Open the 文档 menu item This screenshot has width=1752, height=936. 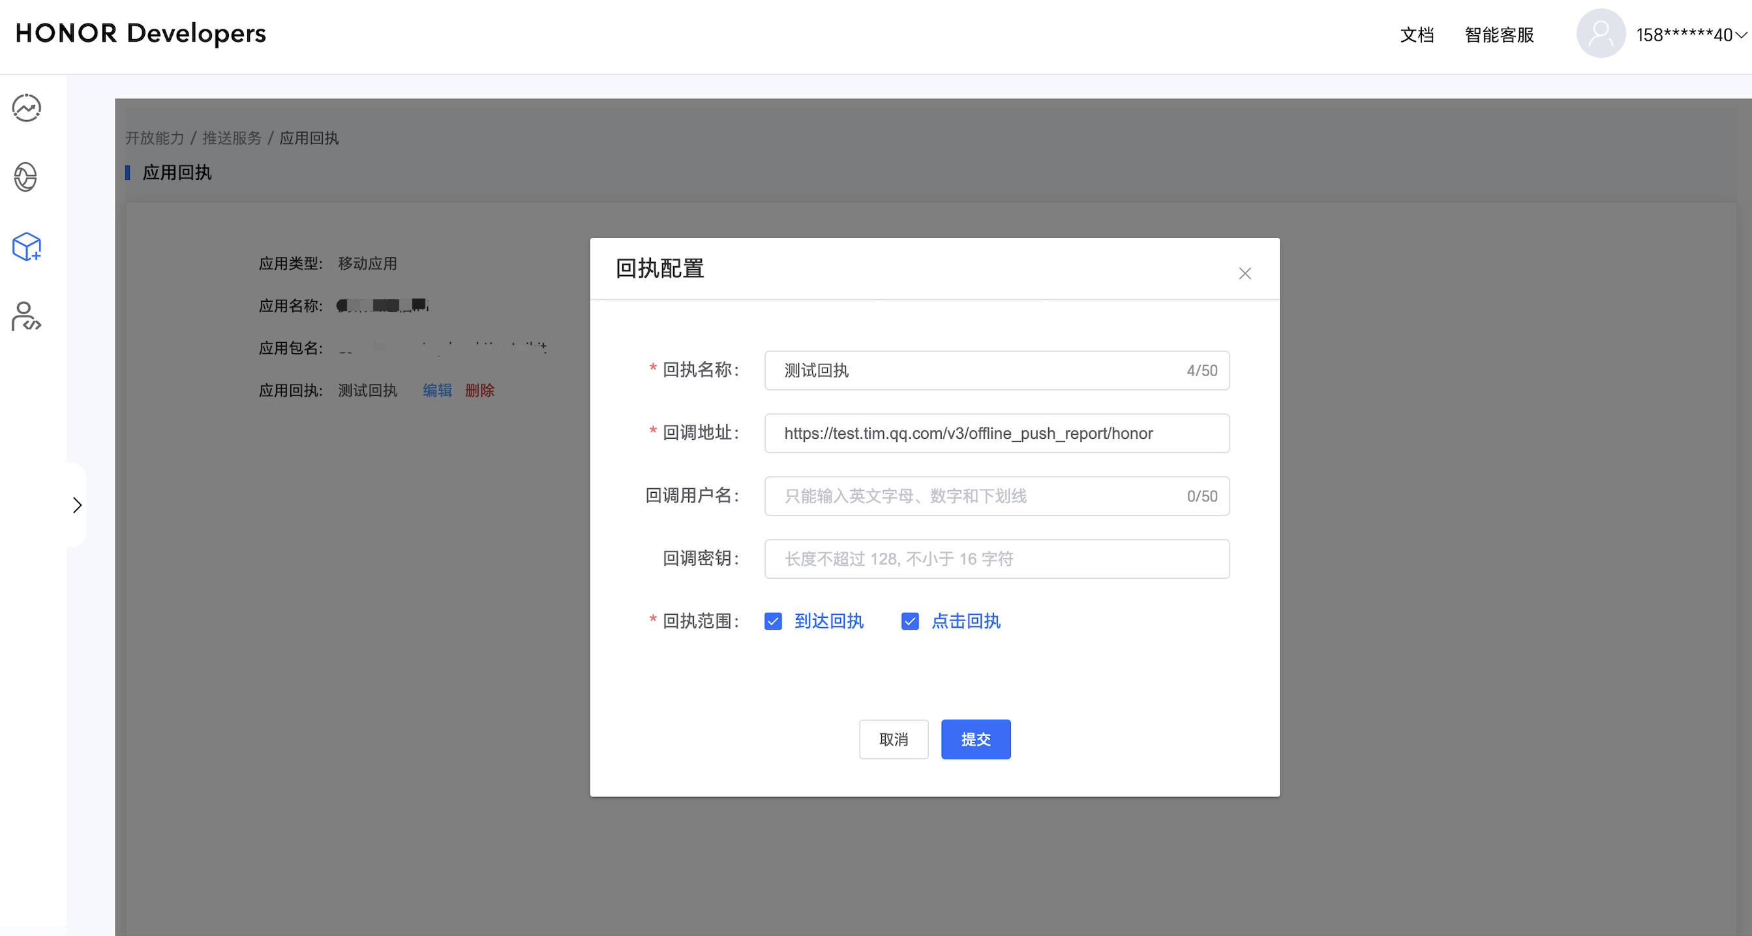pyautogui.click(x=1417, y=35)
